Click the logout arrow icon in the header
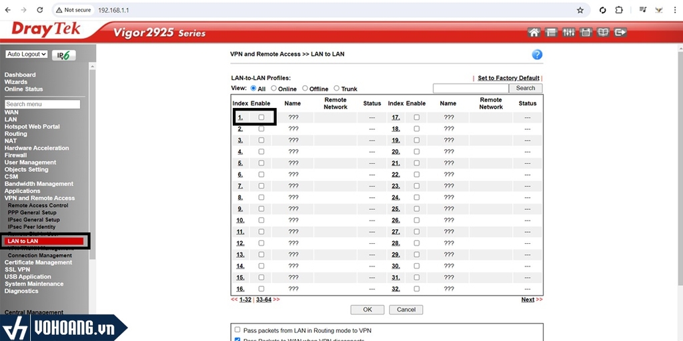This screenshot has width=683, height=341. pos(620,32)
